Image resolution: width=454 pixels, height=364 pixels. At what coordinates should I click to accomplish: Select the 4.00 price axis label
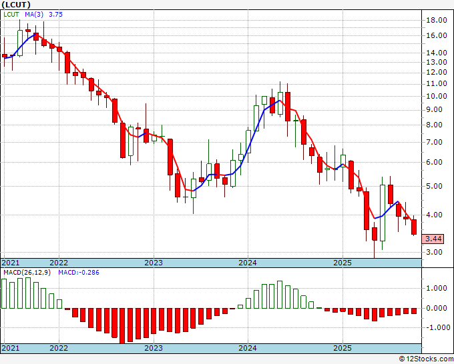click(x=435, y=215)
